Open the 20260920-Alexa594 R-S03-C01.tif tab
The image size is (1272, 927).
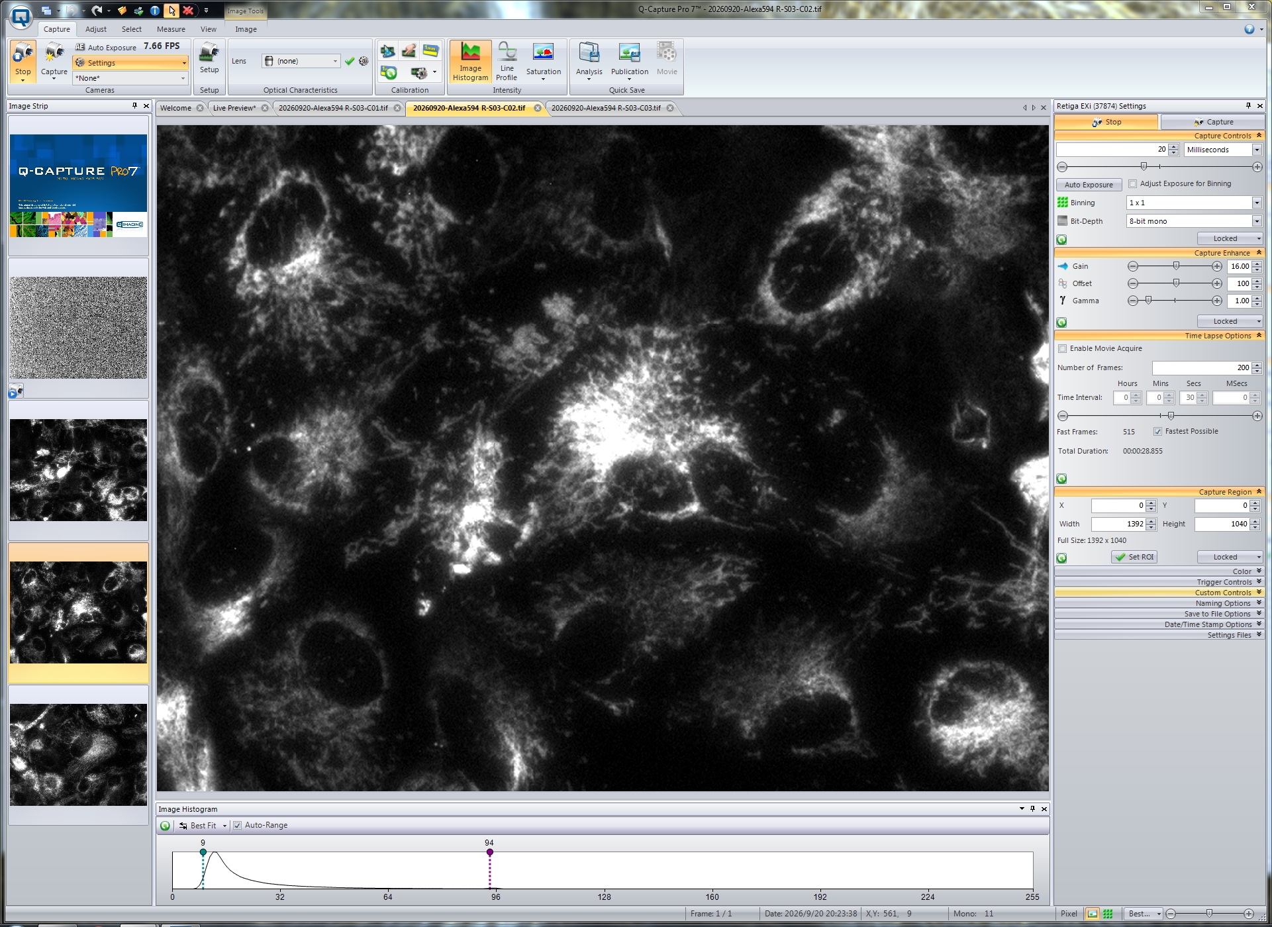point(333,108)
